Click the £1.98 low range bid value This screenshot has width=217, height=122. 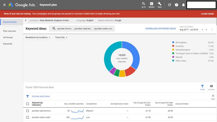[x=148, y=117]
